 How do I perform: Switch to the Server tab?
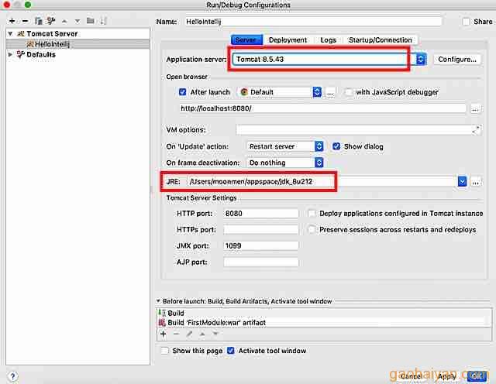(246, 40)
